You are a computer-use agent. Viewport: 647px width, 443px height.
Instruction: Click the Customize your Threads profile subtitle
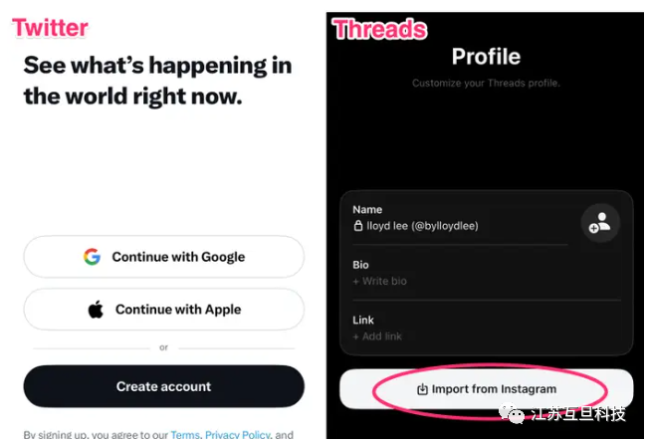coord(486,83)
